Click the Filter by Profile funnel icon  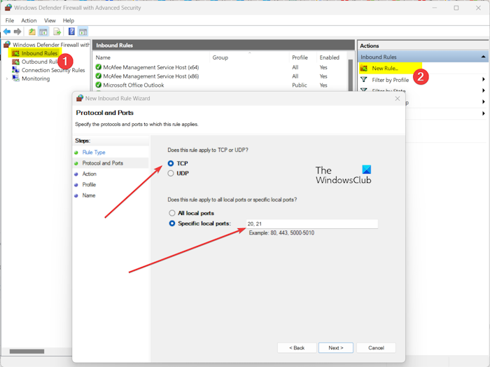[364, 80]
